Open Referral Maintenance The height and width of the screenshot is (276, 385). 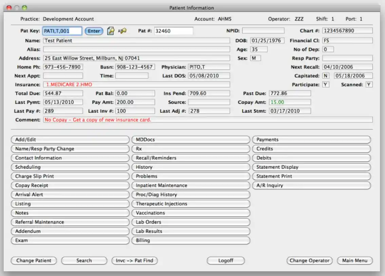pyautogui.click(x=70, y=222)
